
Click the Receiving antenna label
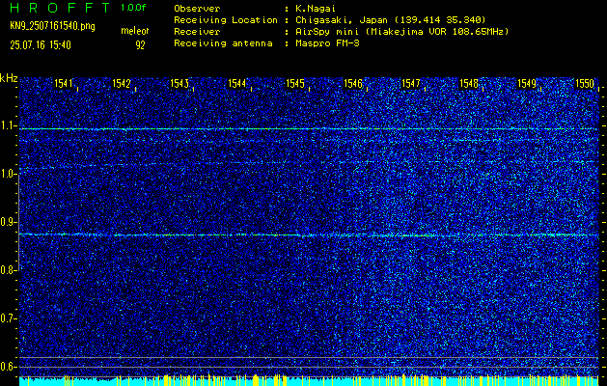click(x=223, y=43)
